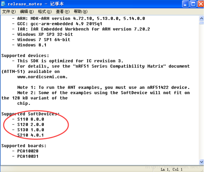Click the text "Windows XP SP3 32-bit"
The image size is (204, 172).
[45, 34]
